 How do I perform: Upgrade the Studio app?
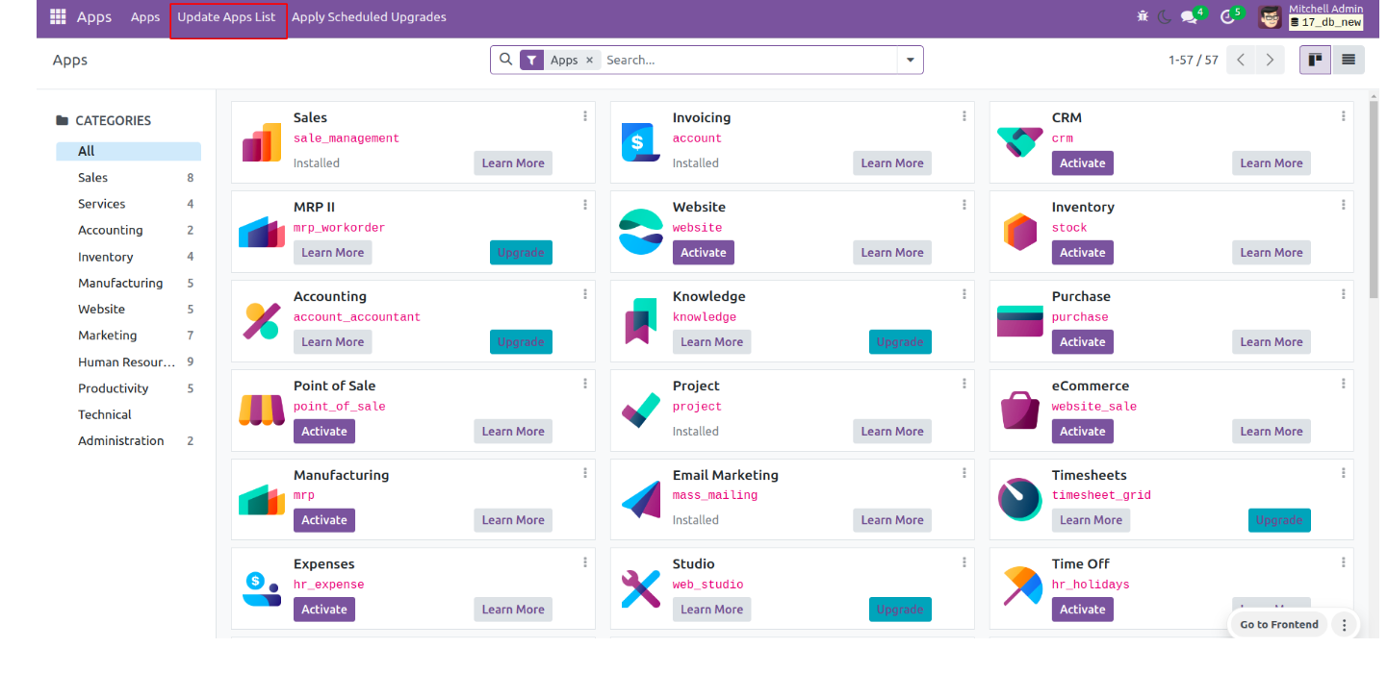tap(900, 610)
